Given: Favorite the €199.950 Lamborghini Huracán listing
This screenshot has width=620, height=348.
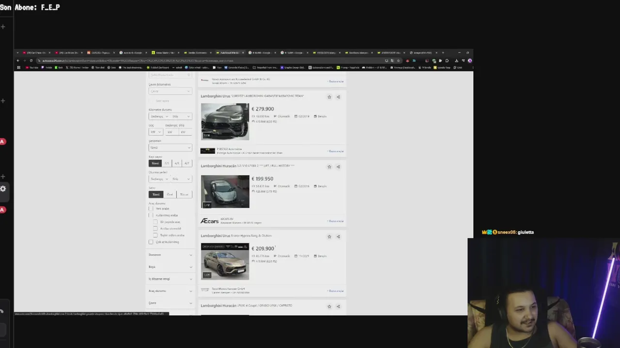Looking at the screenshot, I should pyautogui.click(x=329, y=167).
